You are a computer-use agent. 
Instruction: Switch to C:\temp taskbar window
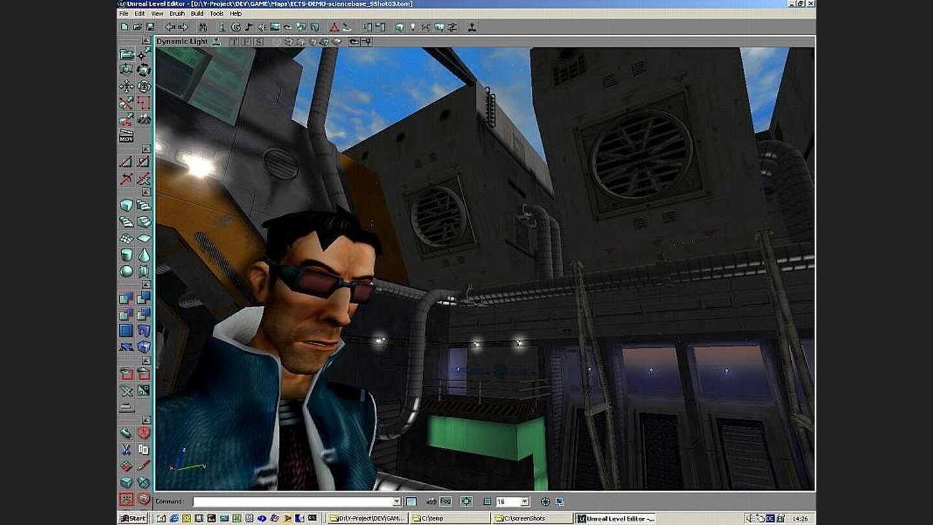[x=450, y=519]
